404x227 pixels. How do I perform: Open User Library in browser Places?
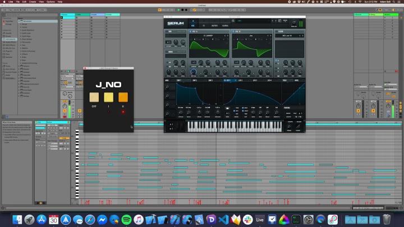(10, 69)
